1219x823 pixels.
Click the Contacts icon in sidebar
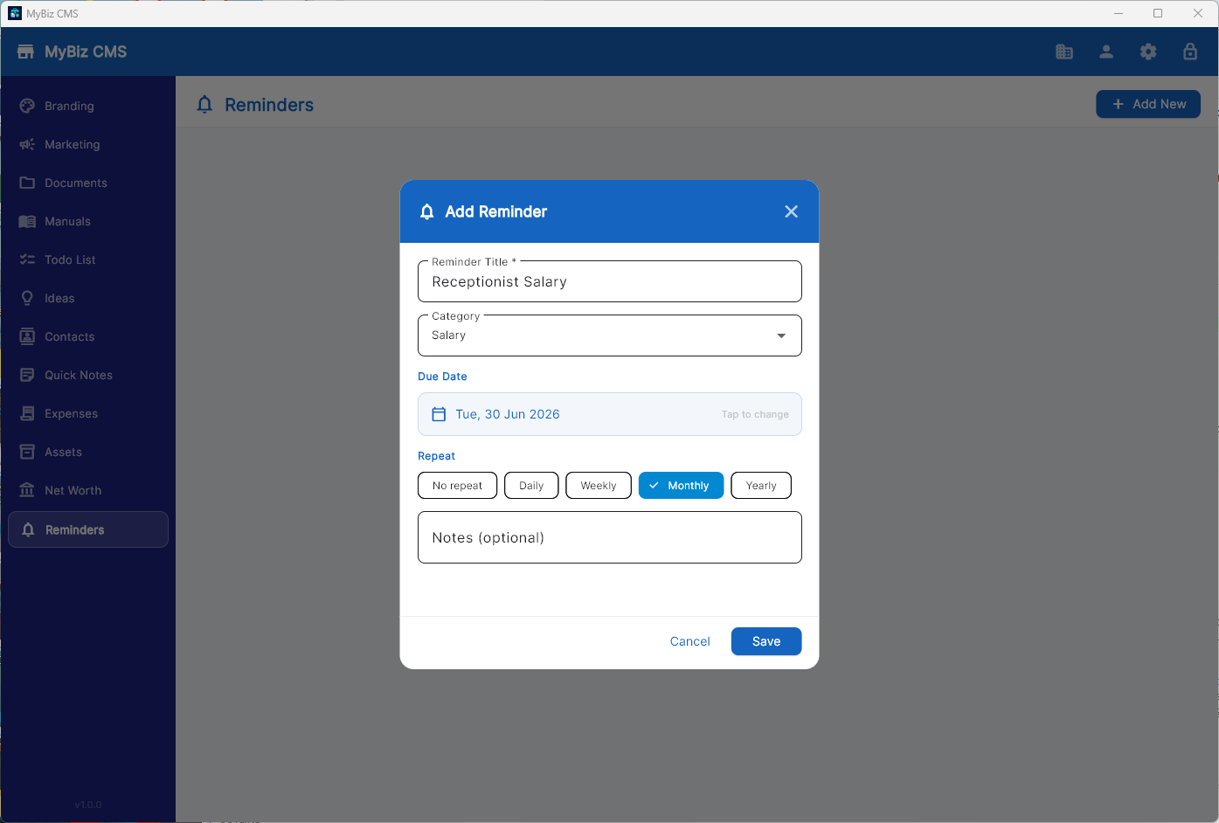(27, 336)
